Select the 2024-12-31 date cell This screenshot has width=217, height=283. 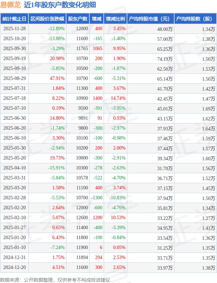click(x=14, y=258)
